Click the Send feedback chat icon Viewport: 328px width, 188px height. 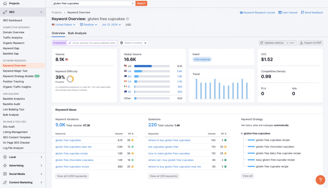point(302,12)
